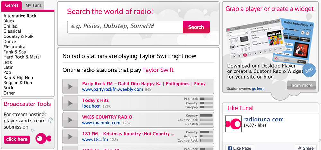
Task: Switch to the Genres tab
Action: 12,5
